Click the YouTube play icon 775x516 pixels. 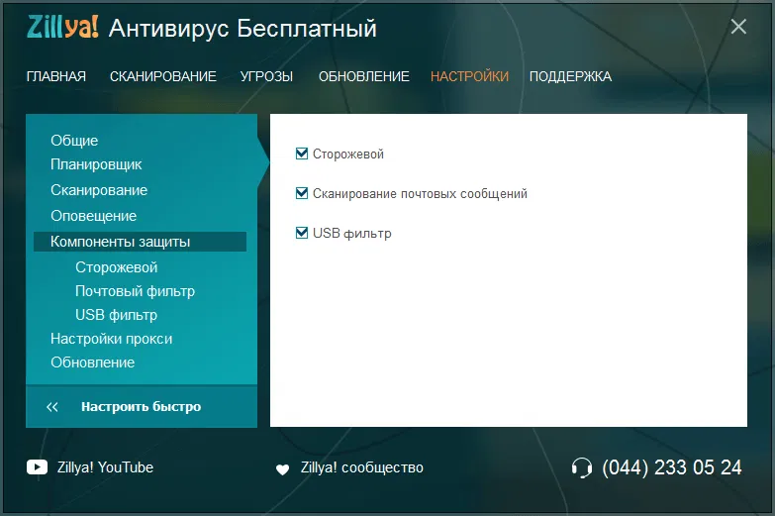(37, 467)
